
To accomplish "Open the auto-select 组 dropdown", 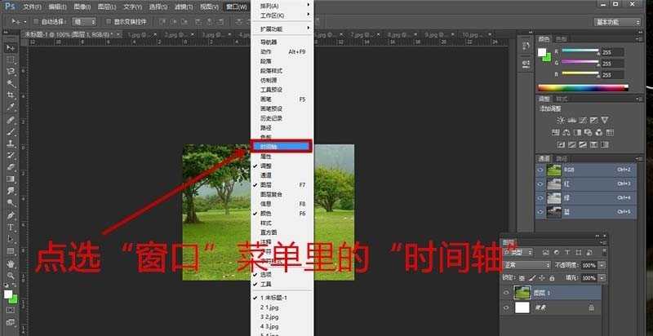I will pyautogui.click(x=84, y=21).
